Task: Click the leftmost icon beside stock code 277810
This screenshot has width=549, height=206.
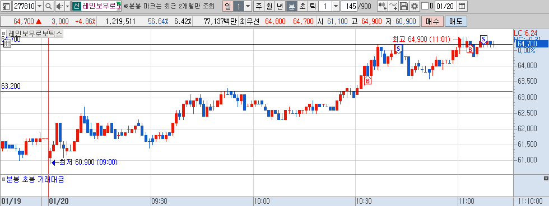Action: (6, 6)
